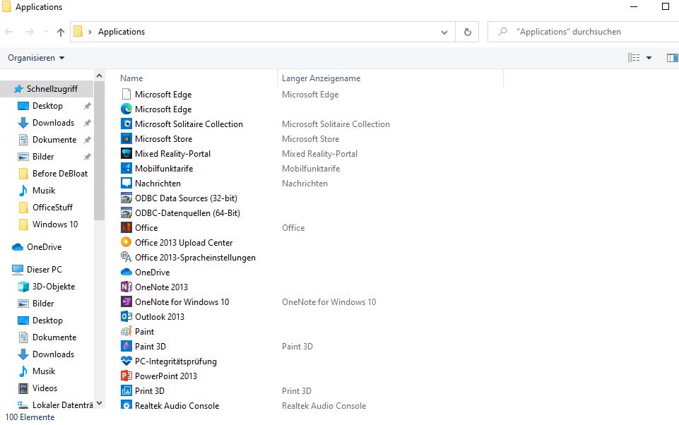Open the Organisieren dropdown menu
The height and width of the screenshot is (425, 679).
click(x=36, y=58)
